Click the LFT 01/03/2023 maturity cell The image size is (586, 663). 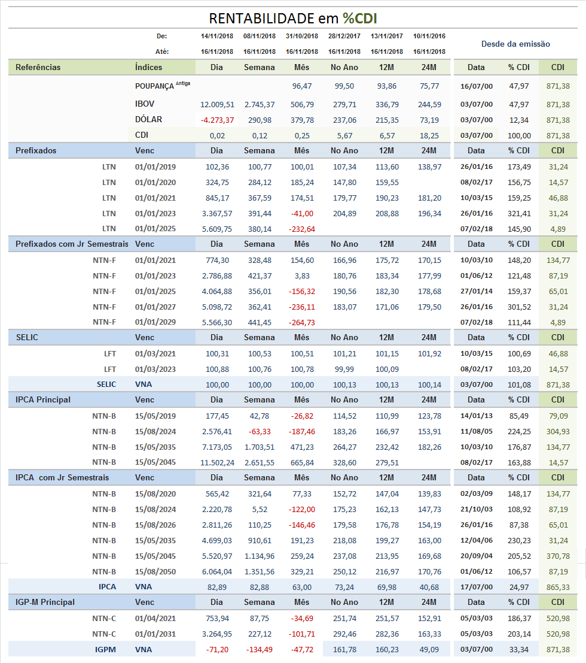click(155, 369)
